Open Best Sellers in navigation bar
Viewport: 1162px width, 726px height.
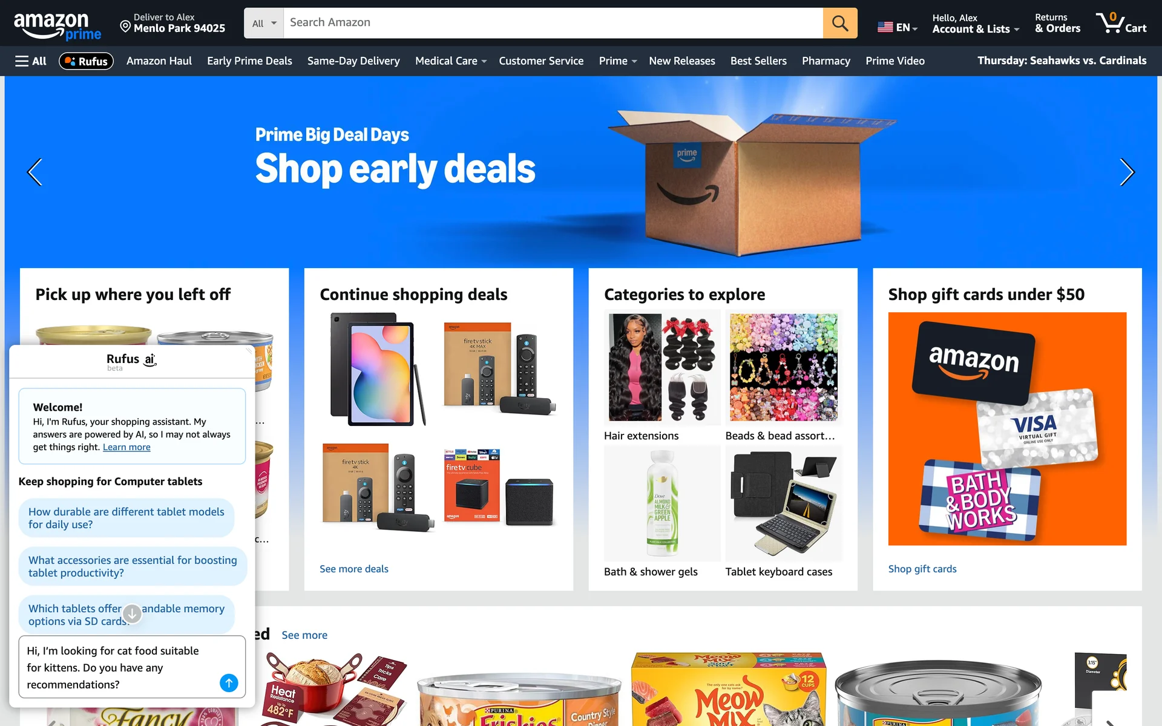point(758,61)
